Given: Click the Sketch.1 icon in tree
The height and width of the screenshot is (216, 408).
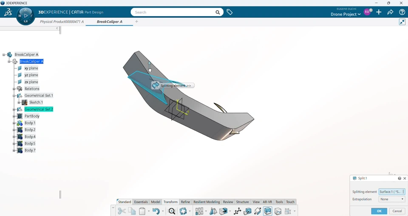Looking at the screenshot, I should [25, 102].
